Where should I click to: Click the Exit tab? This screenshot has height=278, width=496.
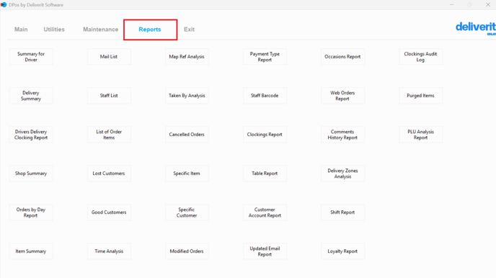pos(189,30)
